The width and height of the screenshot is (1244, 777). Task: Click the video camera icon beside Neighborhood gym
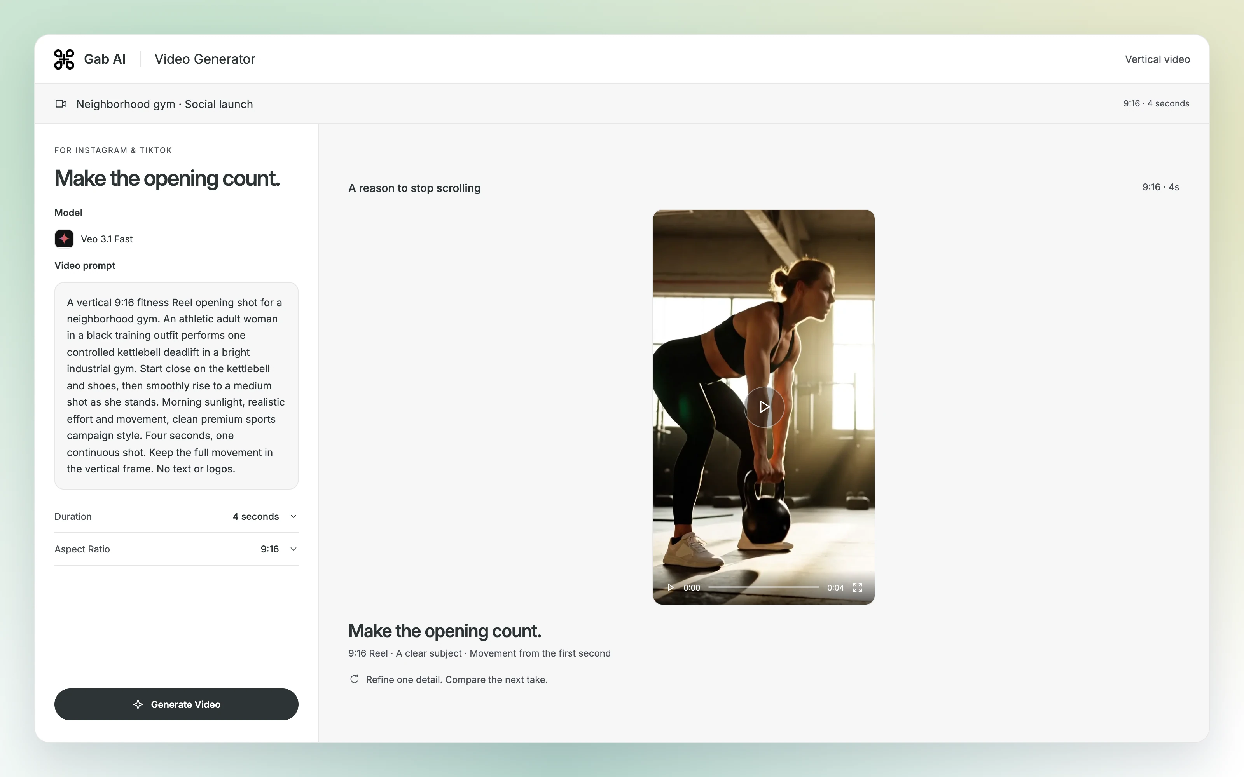pyautogui.click(x=61, y=104)
